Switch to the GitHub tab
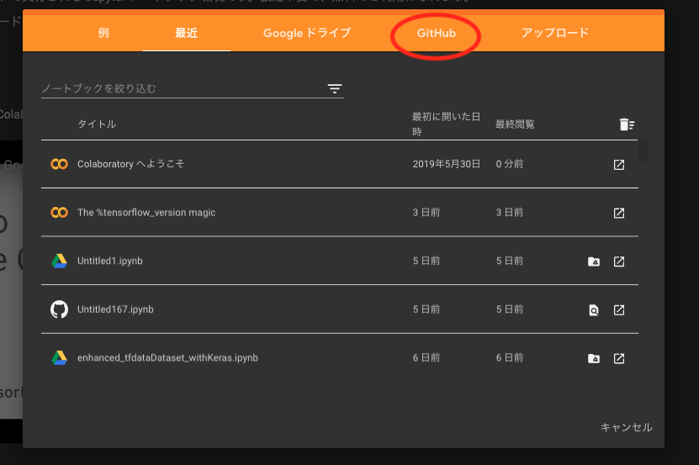The height and width of the screenshot is (465, 699). (436, 33)
